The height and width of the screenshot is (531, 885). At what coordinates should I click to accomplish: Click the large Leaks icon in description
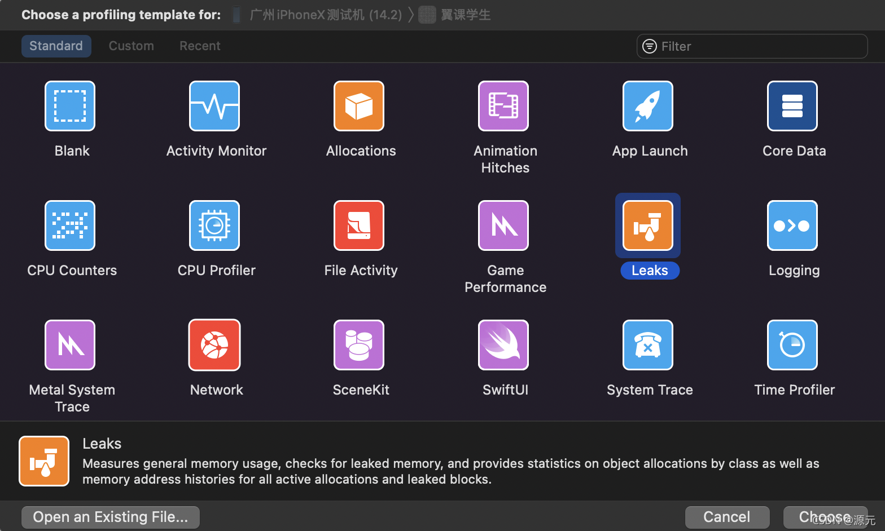click(x=44, y=461)
